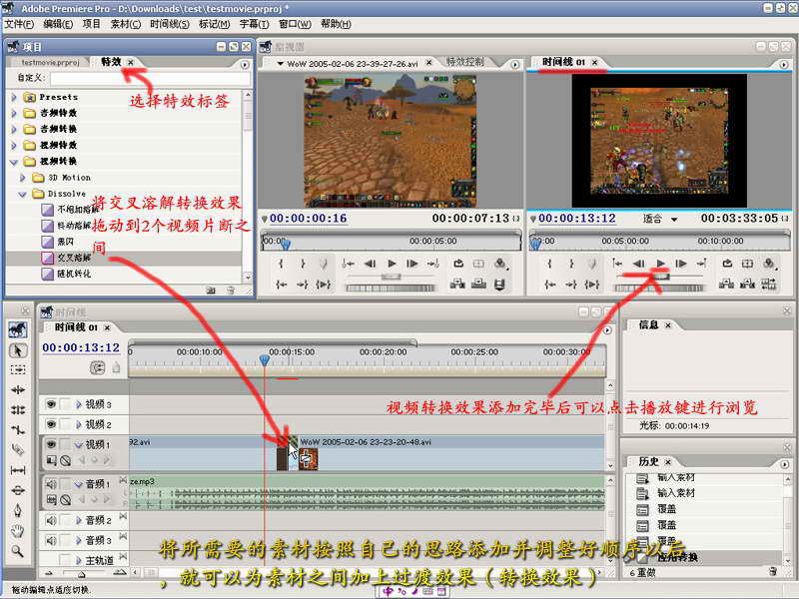Click Loop button in source monitor

(x=458, y=264)
